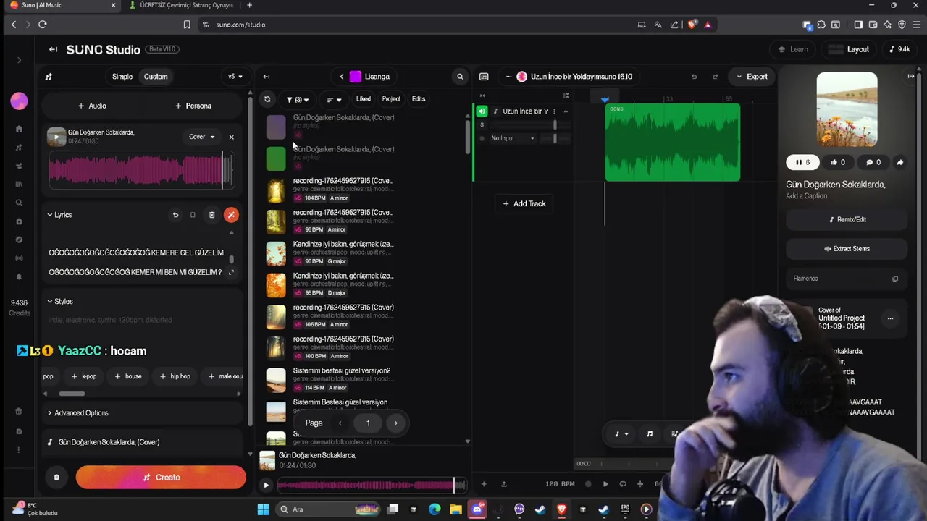The height and width of the screenshot is (521, 927).
Task: Add the k-pop style tag
Action: (84, 376)
